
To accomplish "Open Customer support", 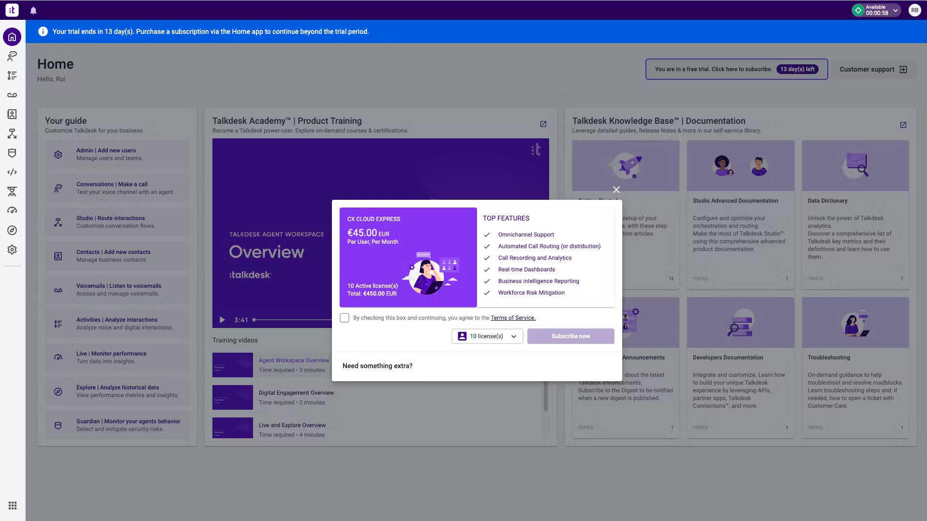I will click(x=873, y=69).
